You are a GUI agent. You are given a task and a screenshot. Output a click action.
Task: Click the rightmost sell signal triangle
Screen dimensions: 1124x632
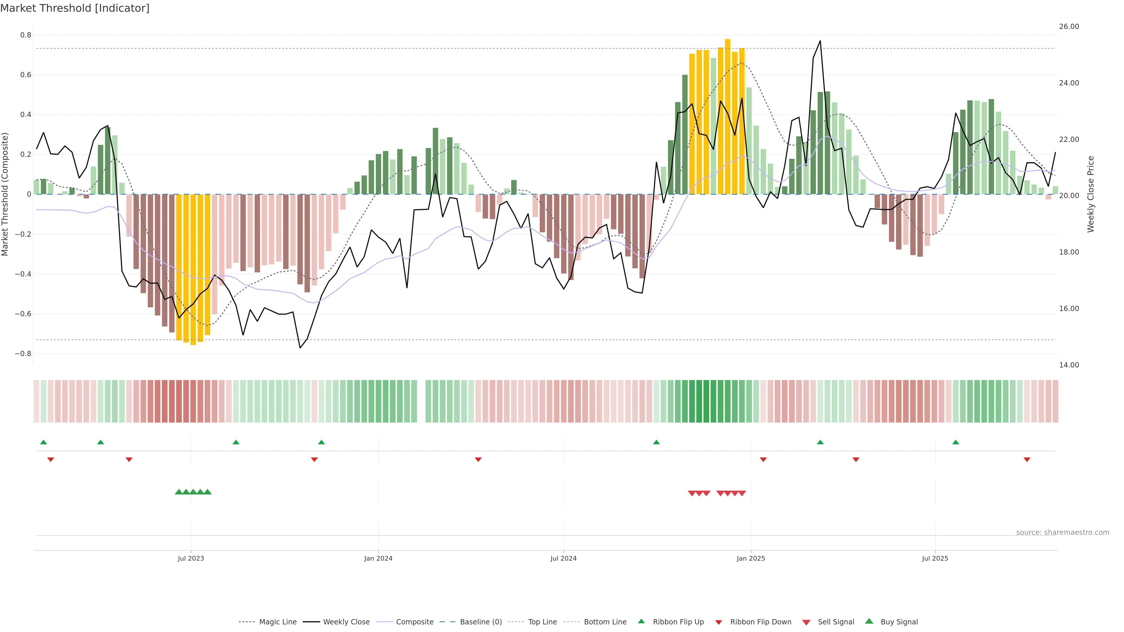click(x=742, y=493)
